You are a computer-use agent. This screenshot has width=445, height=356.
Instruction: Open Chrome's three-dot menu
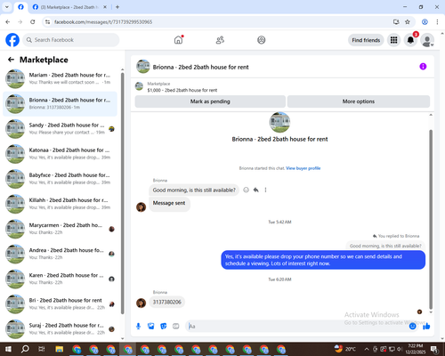(x=437, y=21)
